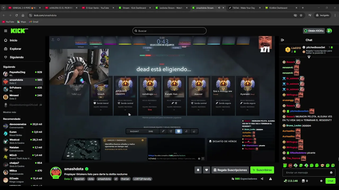
Task: Open the Lio0313 top gifter badge
Action: point(288,50)
